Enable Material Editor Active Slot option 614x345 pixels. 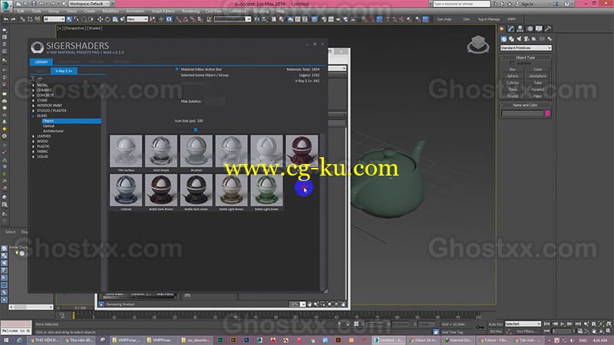177,69
